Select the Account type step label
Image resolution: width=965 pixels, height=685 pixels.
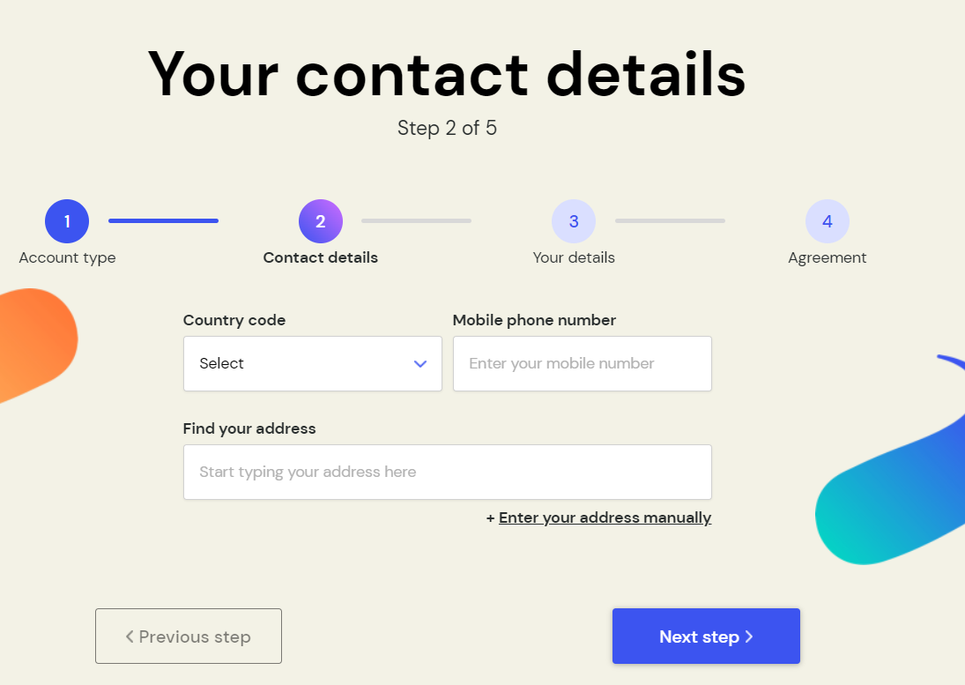(67, 258)
